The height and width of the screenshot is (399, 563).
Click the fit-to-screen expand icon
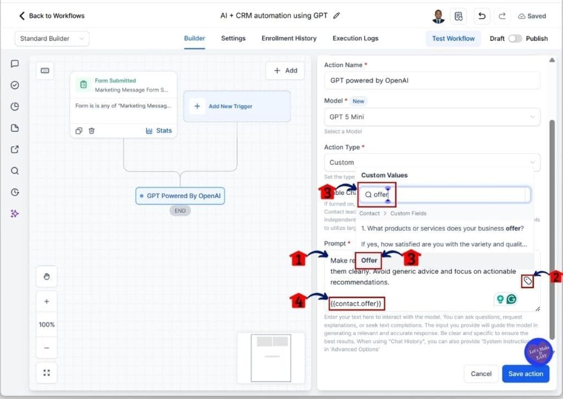coord(47,373)
